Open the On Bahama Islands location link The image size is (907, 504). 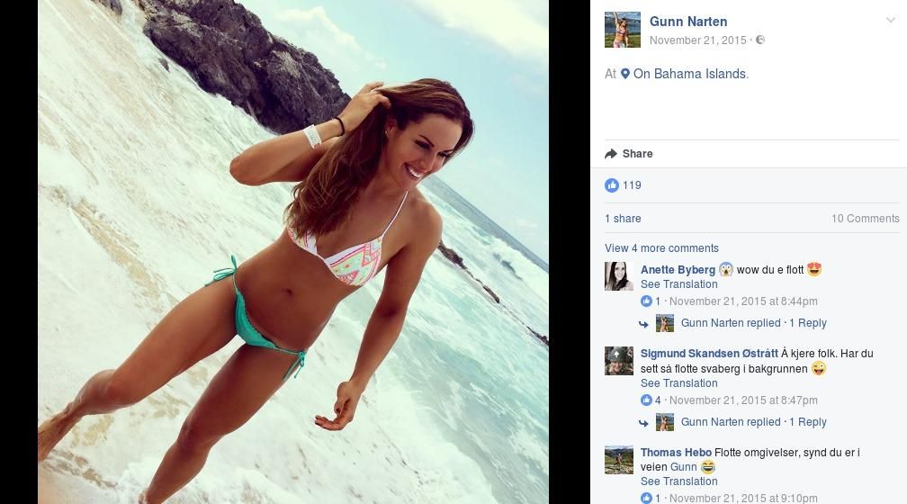pyautogui.click(x=691, y=74)
